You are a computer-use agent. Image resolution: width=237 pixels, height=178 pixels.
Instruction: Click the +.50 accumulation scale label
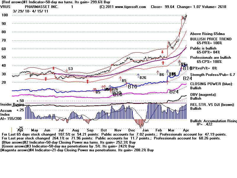[x=20, y=101]
